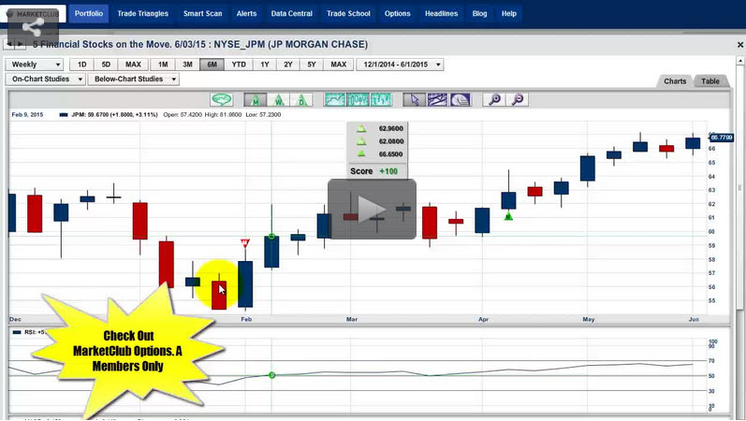746x421 pixels.
Task: Select the Fibonacci fan tool
Action: coord(461,99)
